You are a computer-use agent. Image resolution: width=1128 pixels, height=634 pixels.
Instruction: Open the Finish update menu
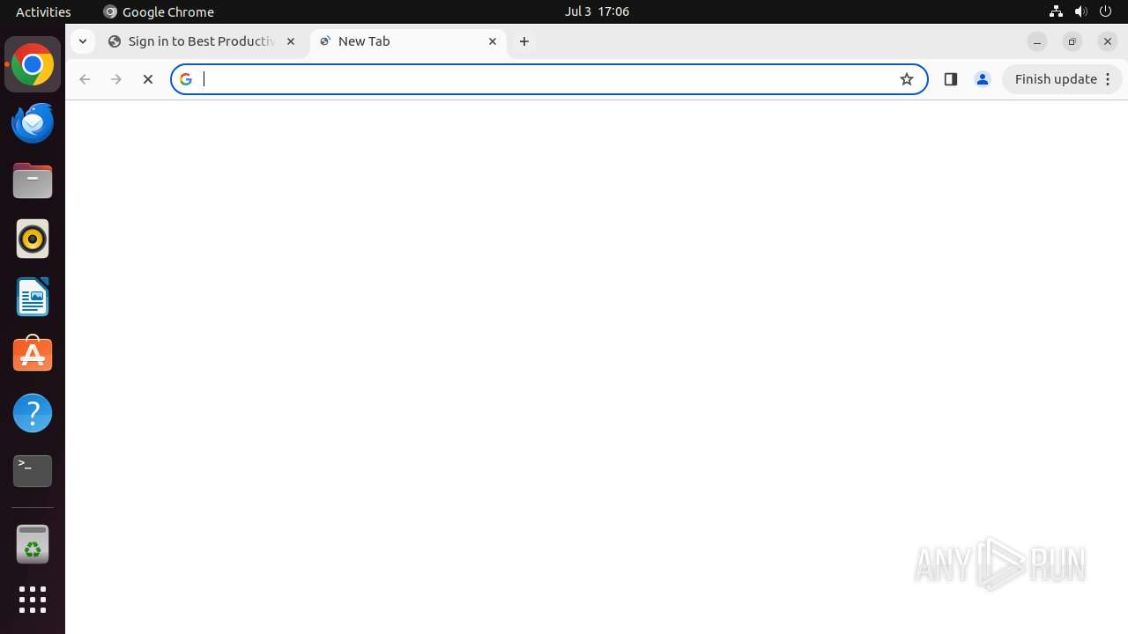(x=1062, y=79)
